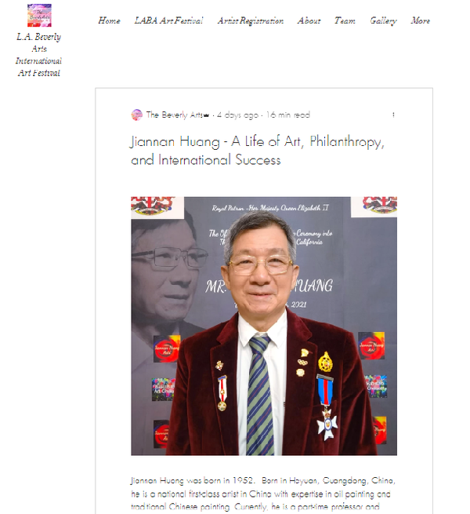This screenshot has height=514, width=470.
Task: Click the '16 min read' label
Action: (x=288, y=115)
